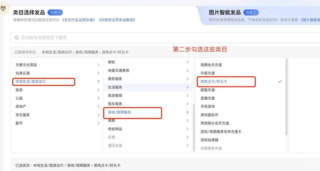
Task: Expand 商务服务 chevron
Action: (x=187, y=79)
